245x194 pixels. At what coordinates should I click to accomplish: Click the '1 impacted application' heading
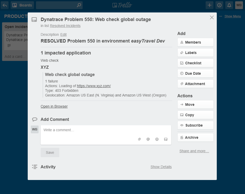coord(66,53)
